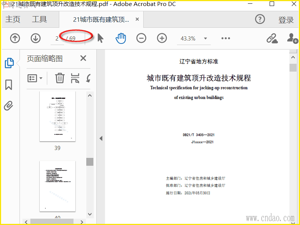Open thumbnail options menu dropdown
This screenshot has height=225, width=300.
(35, 78)
